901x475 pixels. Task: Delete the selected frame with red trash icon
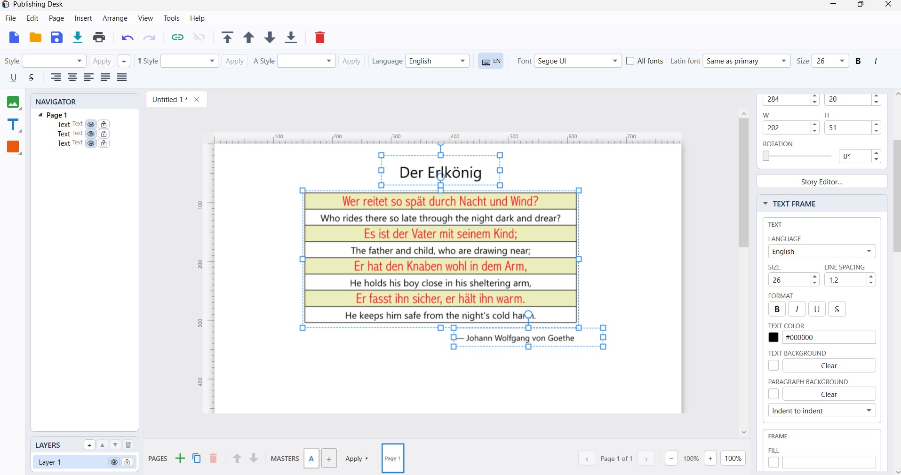coord(320,38)
